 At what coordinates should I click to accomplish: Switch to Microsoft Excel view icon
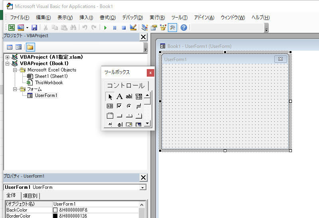(12, 28)
